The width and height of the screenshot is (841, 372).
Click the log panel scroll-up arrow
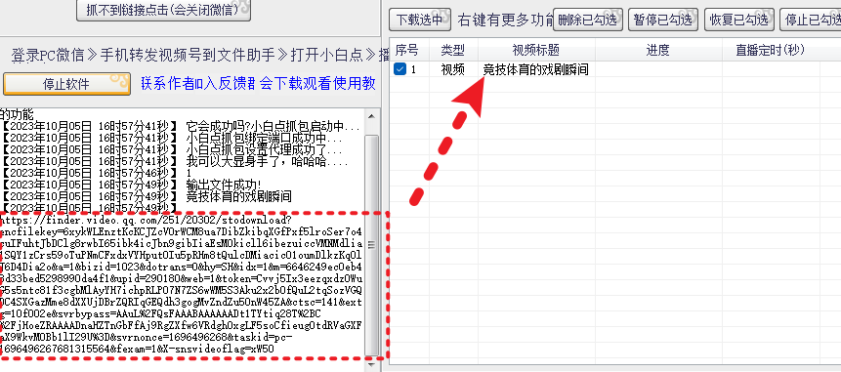371,116
